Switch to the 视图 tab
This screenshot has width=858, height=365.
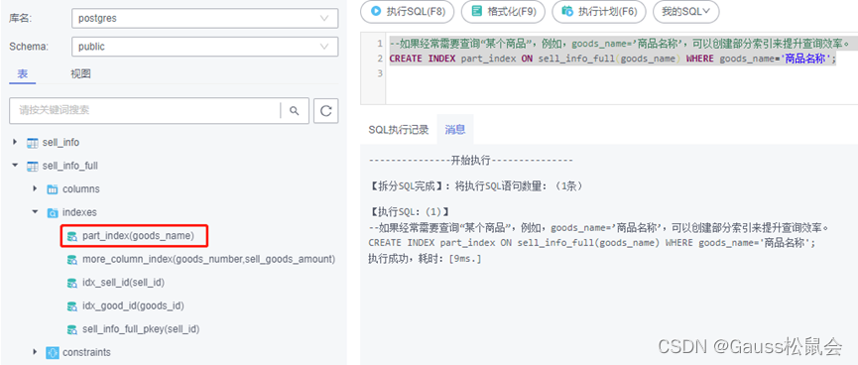coord(80,73)
